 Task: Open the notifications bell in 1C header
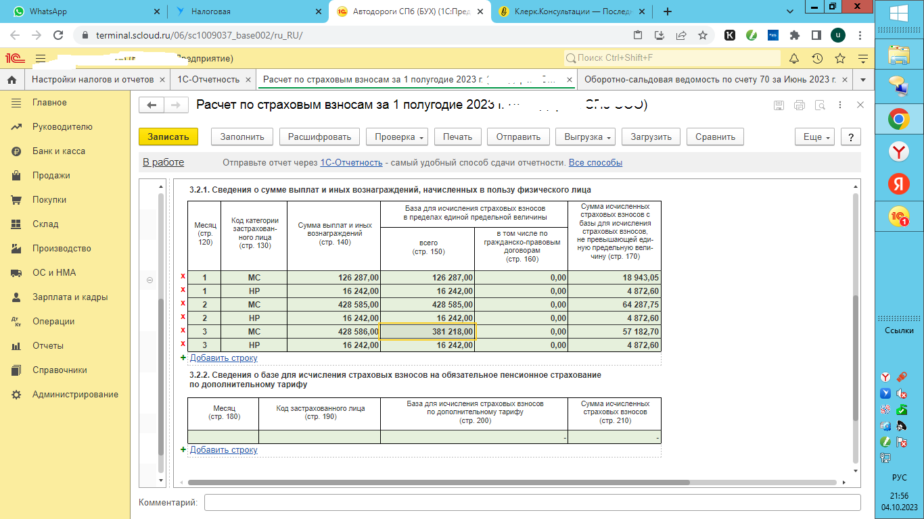click(x=794, y=58)
